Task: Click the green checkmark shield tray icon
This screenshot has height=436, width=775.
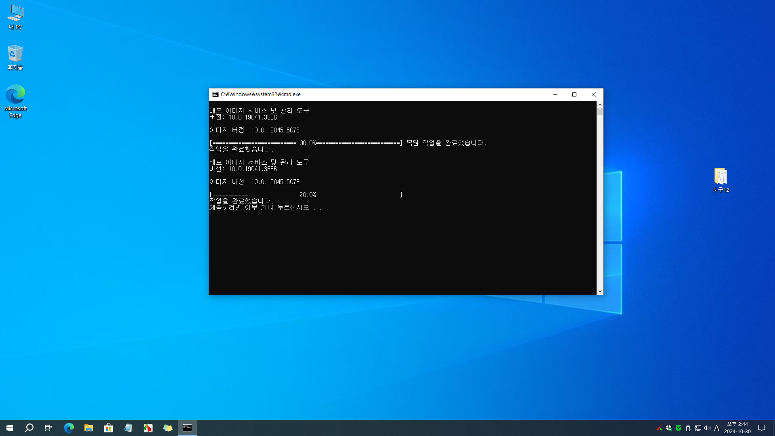Action: pyautogui.click(x=679, y=428)
